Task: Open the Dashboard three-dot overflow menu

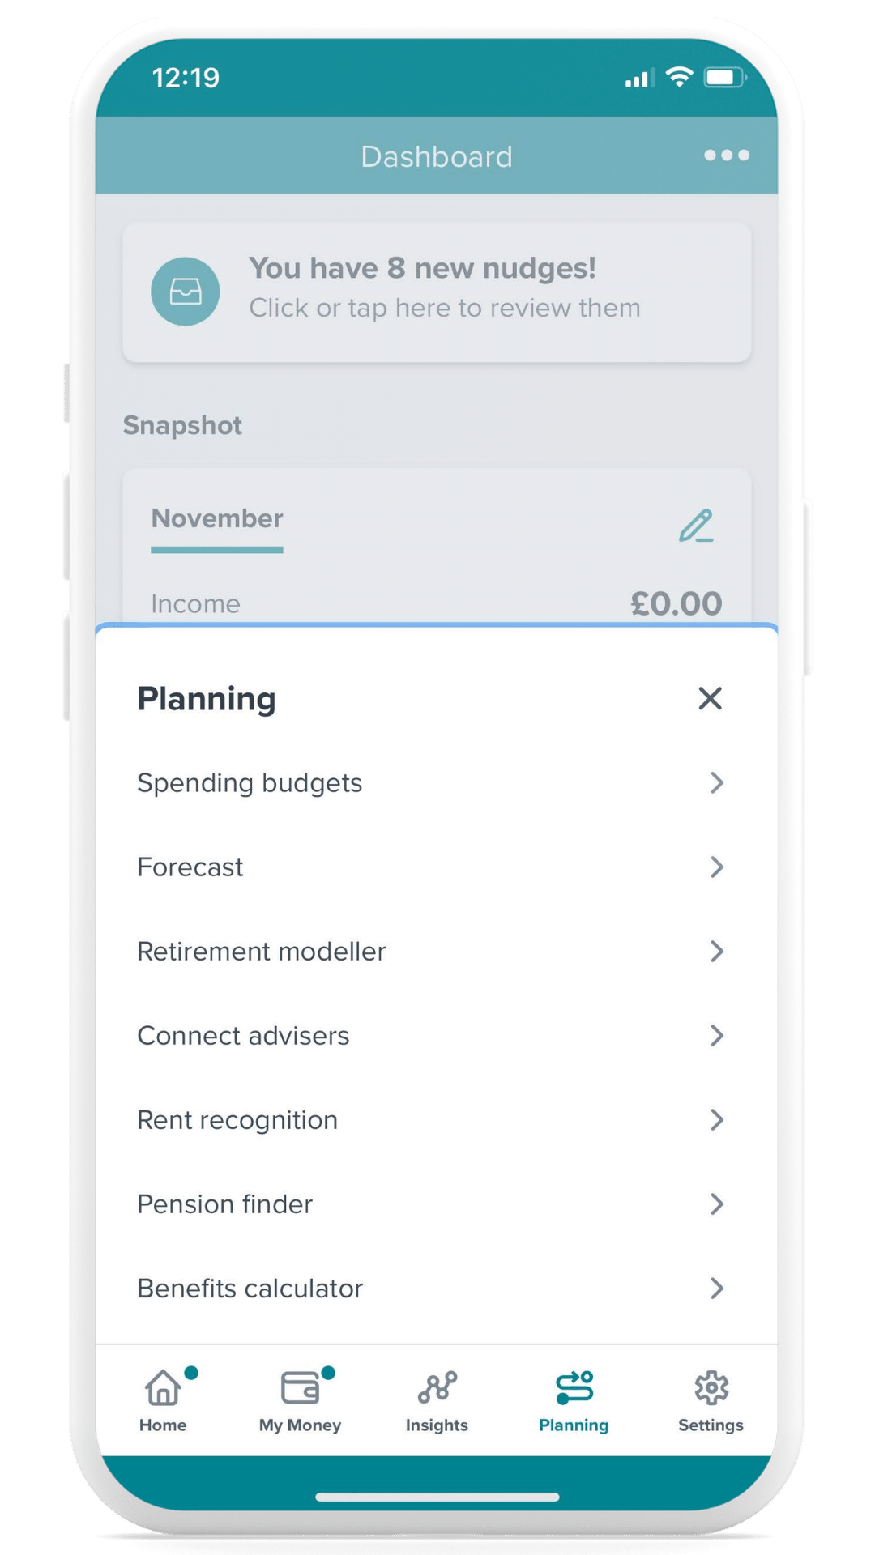Action: [726, 156]
